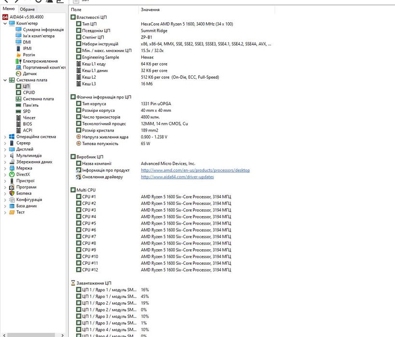Select the IPMI icon
395x337 pixels.
pos(18,48)
